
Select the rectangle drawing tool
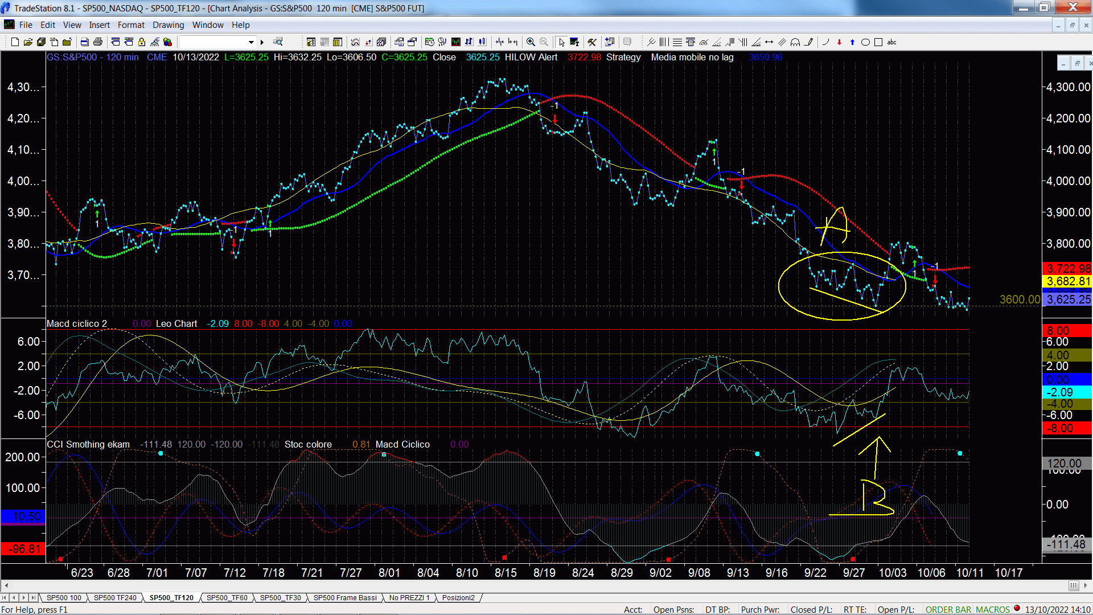point(878,42)
